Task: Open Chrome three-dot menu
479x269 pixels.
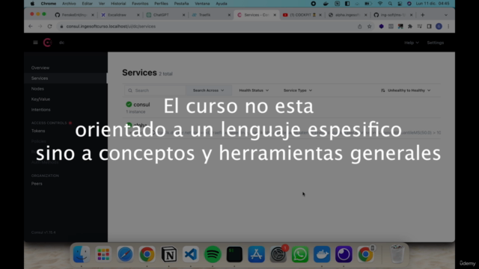Action: point(448,26)
